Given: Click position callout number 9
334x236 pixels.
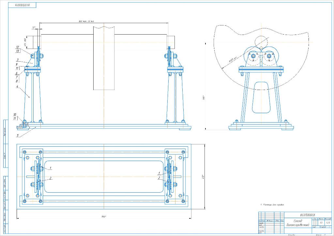Looking at the screenshot, I should pos(17,64).
